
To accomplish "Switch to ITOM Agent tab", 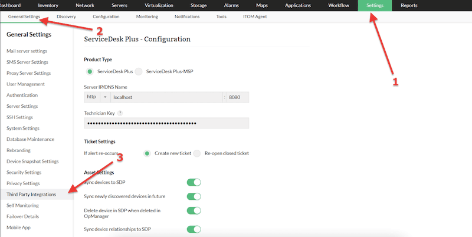I will [x=255, y=17].
